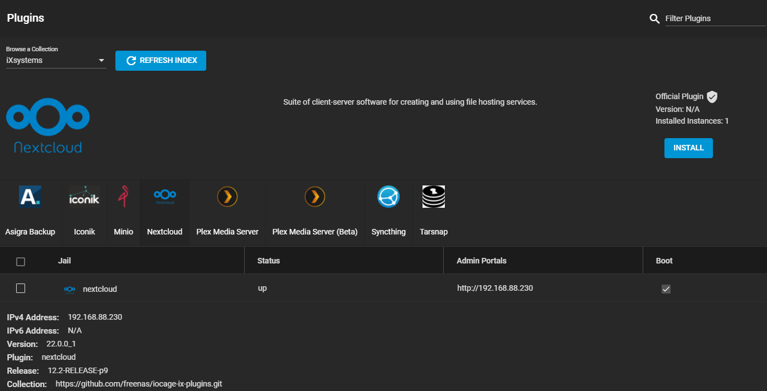This screenshot has width=767, height=391.
Task: Toggle the Boot checkbox for nextcloud
Action: point(666,289)
